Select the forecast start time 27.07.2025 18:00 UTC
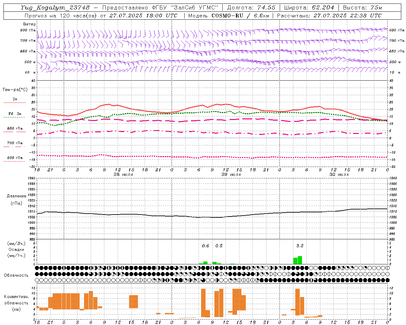Viewport: 406px width, 325px height. pyautogui.click(x=143, y=16)
